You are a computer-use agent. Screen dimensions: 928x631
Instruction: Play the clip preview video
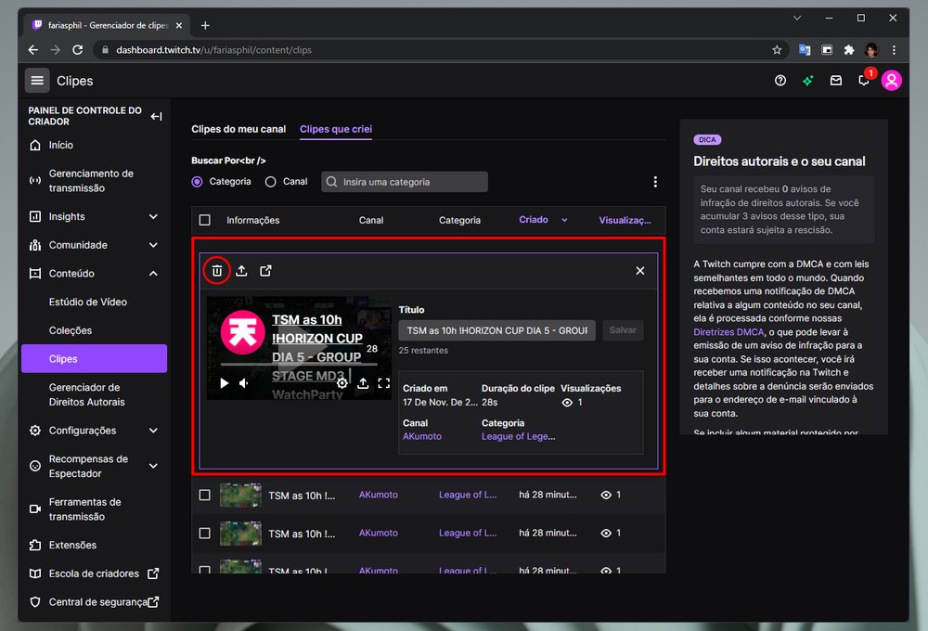pyautogui.click(x=225, y=383)
